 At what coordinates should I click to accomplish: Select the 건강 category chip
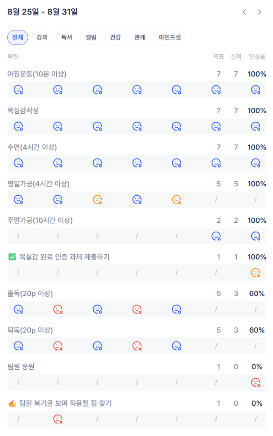tap(116, 38)
